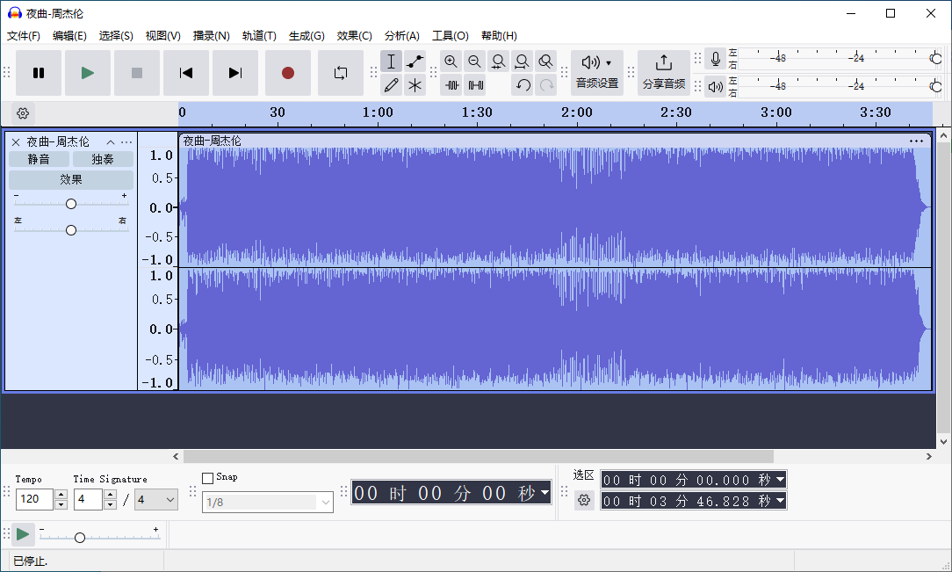
Task: Mute the 夜曲-周杰伦 track
Action: pos(38,159)
